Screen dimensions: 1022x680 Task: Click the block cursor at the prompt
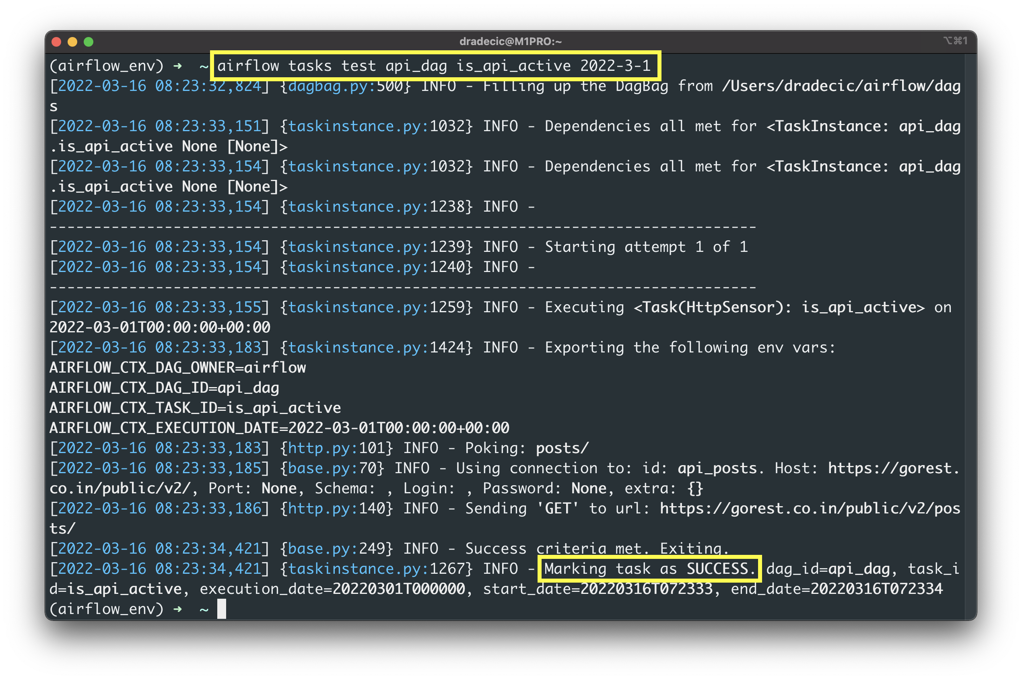(222, 609)
